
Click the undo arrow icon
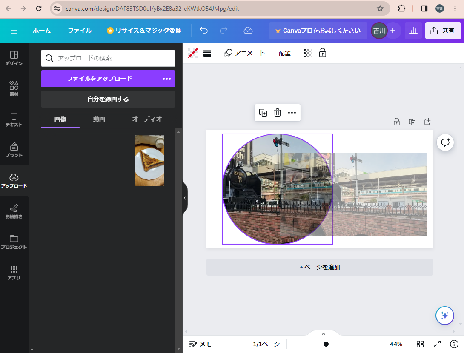click(204, 31)
